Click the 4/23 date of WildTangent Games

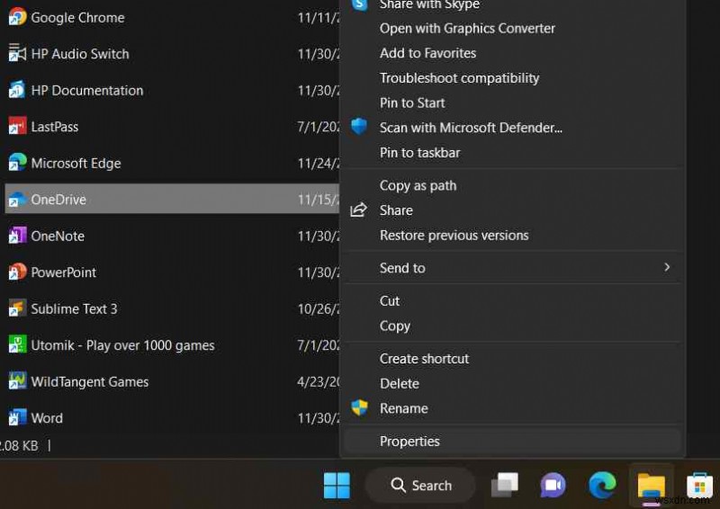point(319,382)
